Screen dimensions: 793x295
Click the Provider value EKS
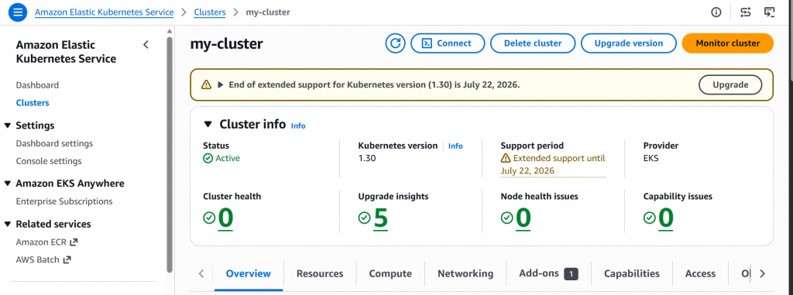651,159
